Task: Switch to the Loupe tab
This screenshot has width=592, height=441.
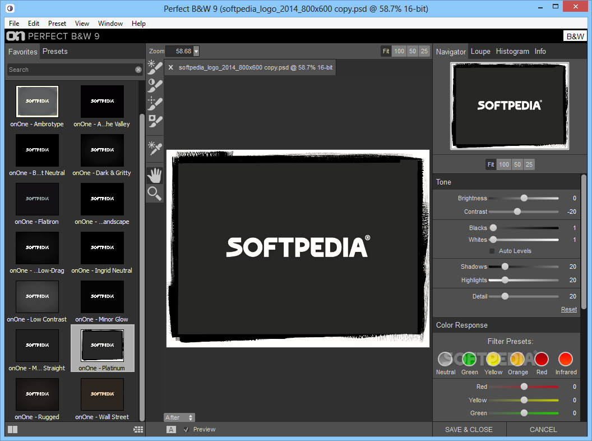Action: [480, 52]
